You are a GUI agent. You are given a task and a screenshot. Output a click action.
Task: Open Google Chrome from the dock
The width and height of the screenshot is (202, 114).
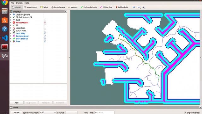[x=4, y=2]
